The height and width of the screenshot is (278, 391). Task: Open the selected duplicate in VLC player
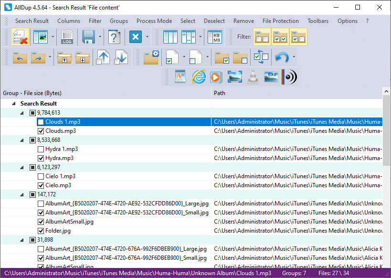[253, 77]
